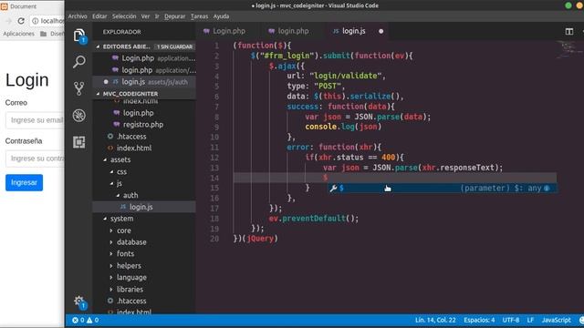
Task: Click the unsaved dot on login.js tab
Action: pyautogui.click(x=381, y=31)
